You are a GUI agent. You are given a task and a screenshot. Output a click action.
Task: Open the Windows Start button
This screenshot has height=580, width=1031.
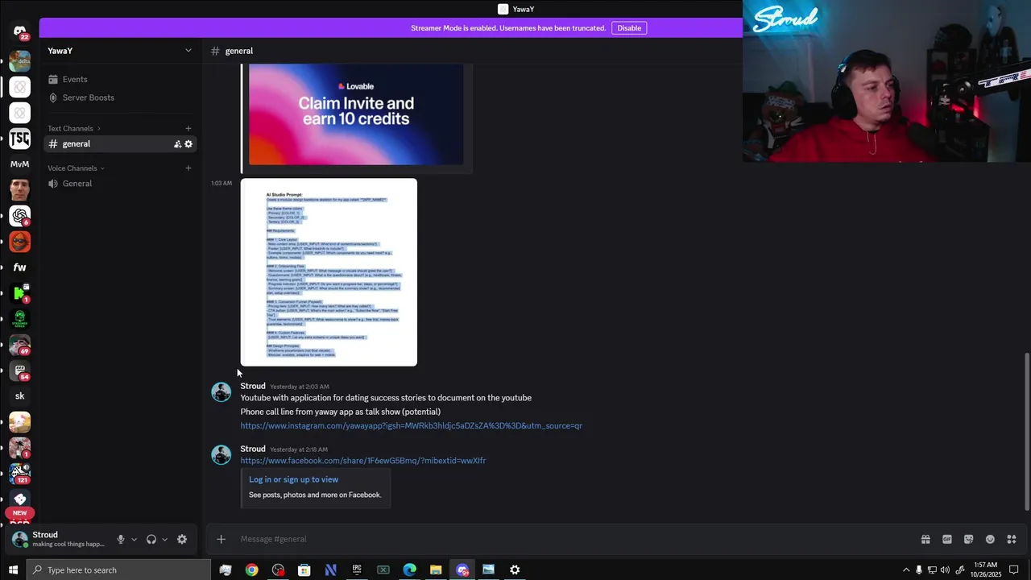pos(12,570)
